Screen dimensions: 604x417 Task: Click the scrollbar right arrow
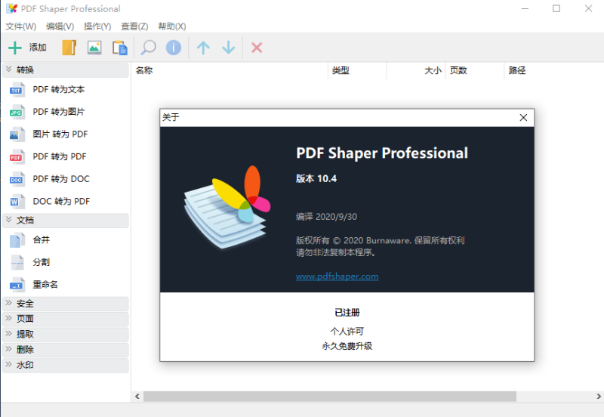click(599, 396)
